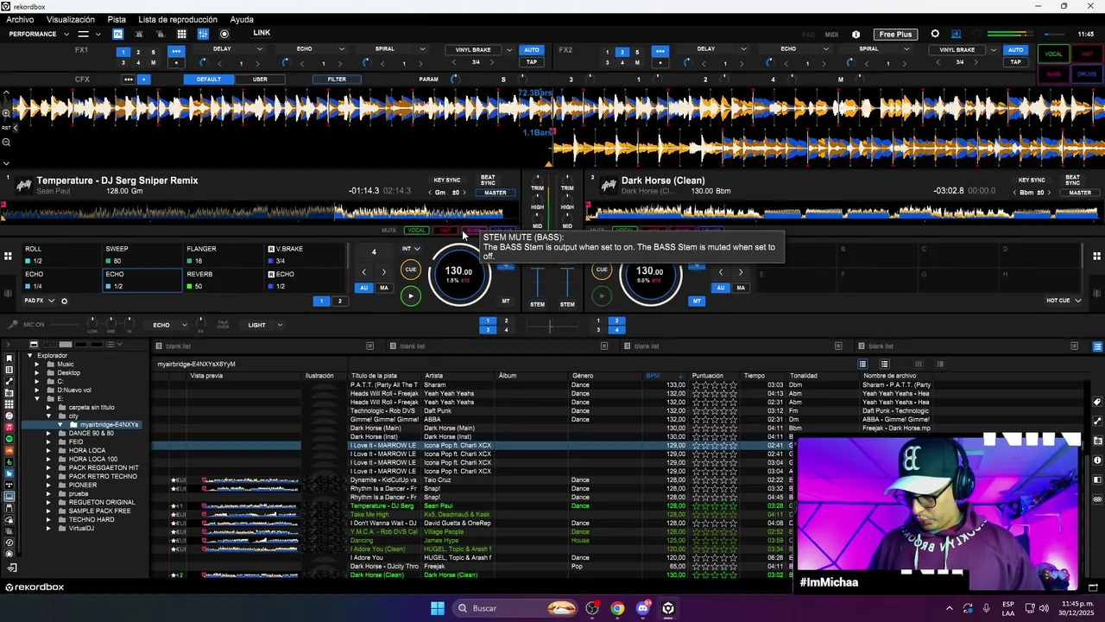Image resolution: width=1105 pixels, height=622 pixels.
Task: Open the Ayuda menu
Action: pyautogui.click(x=242, y=20)
